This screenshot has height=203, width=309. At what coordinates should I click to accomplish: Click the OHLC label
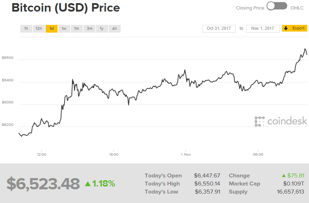pyautogui.click(x=298, y=7)
